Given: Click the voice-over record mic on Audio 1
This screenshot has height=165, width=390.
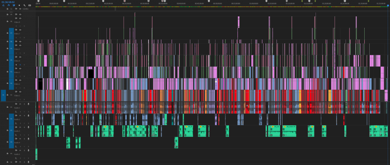Looking at the screenshot, I should (x=28, y=104).
